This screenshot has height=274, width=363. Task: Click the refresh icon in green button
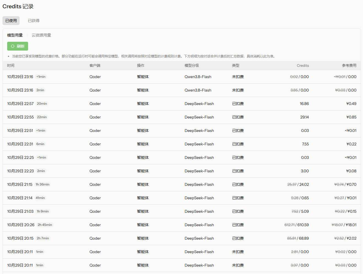coord(13,46)
